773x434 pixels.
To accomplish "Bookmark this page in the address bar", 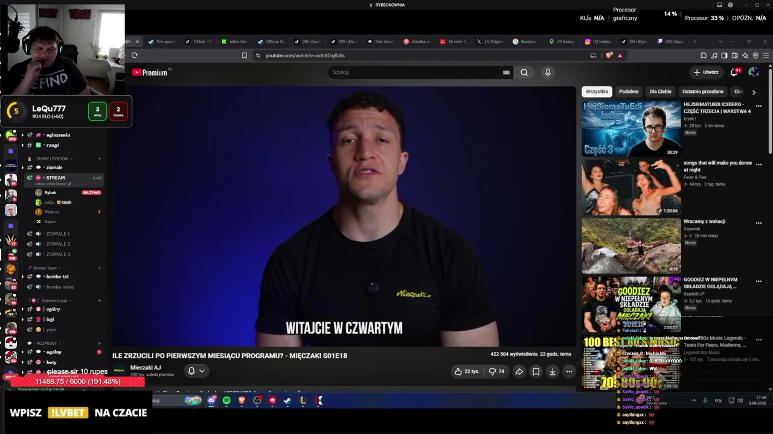I will [x=245, y=55].
